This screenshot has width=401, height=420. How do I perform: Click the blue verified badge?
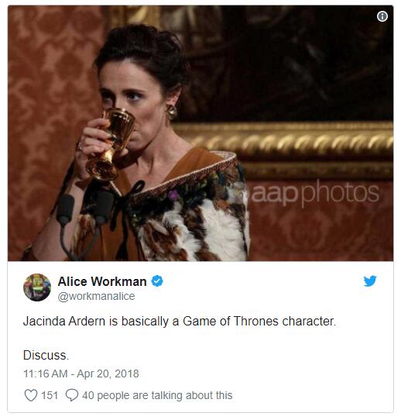(x=157, y=281)
